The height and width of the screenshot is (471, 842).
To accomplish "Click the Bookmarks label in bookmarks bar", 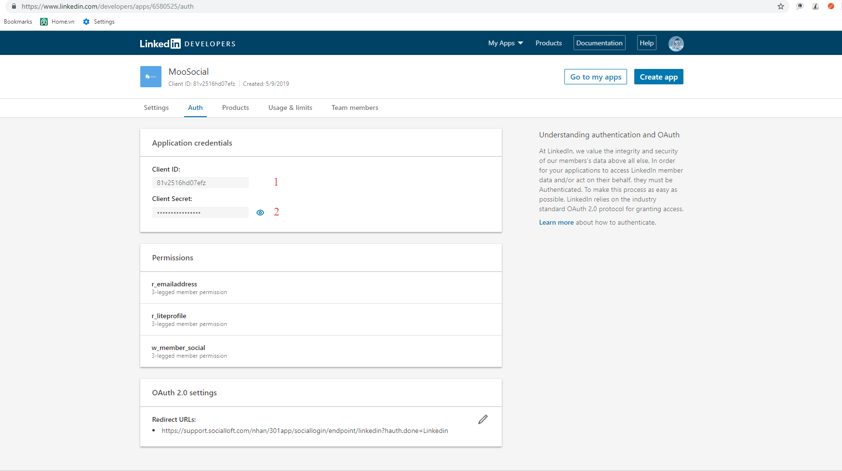I will tap(18, 22).
